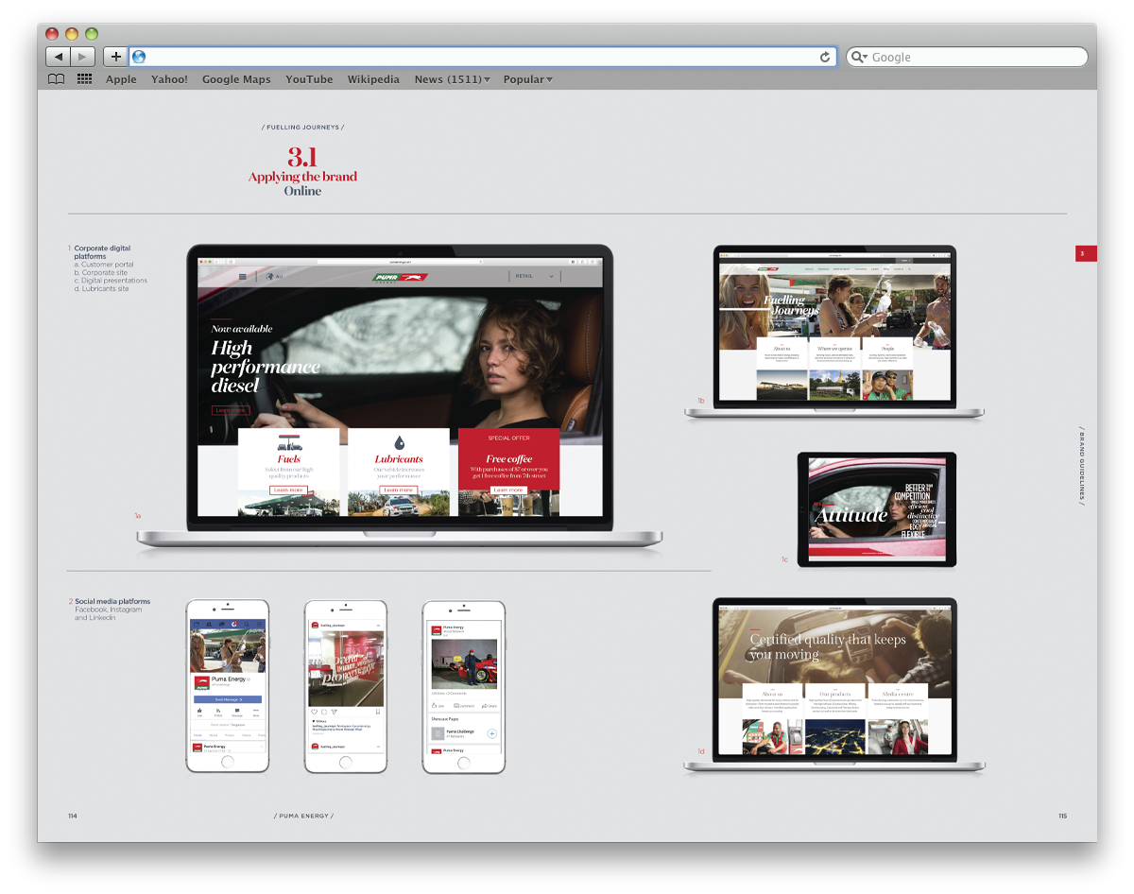The image size is (1134, 894).
Task: Click Learn more on the Lubricants card
Action: pos(398,490)
